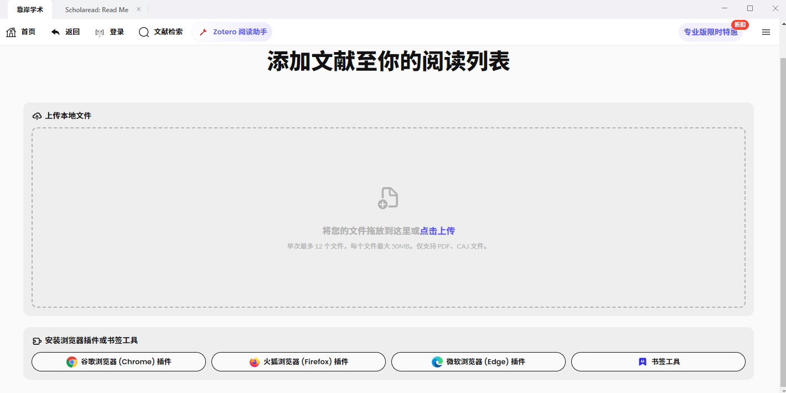Click the Firefox logo icon
Screen dimensions: 786x393
click(x=254, y=361)
